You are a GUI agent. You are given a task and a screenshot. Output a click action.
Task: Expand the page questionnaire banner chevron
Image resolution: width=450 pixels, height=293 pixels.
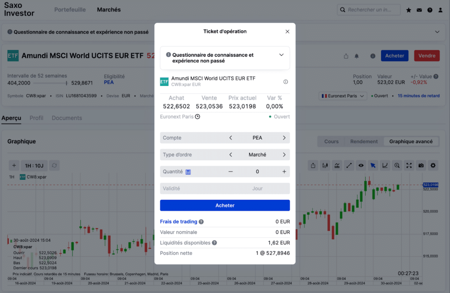(x=437, y=32)
